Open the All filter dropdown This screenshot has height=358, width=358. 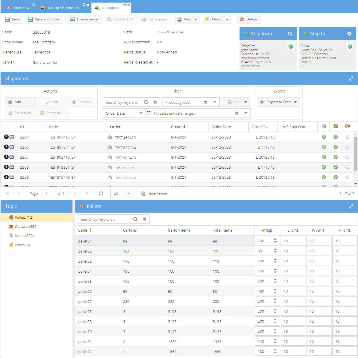point(236,102)
